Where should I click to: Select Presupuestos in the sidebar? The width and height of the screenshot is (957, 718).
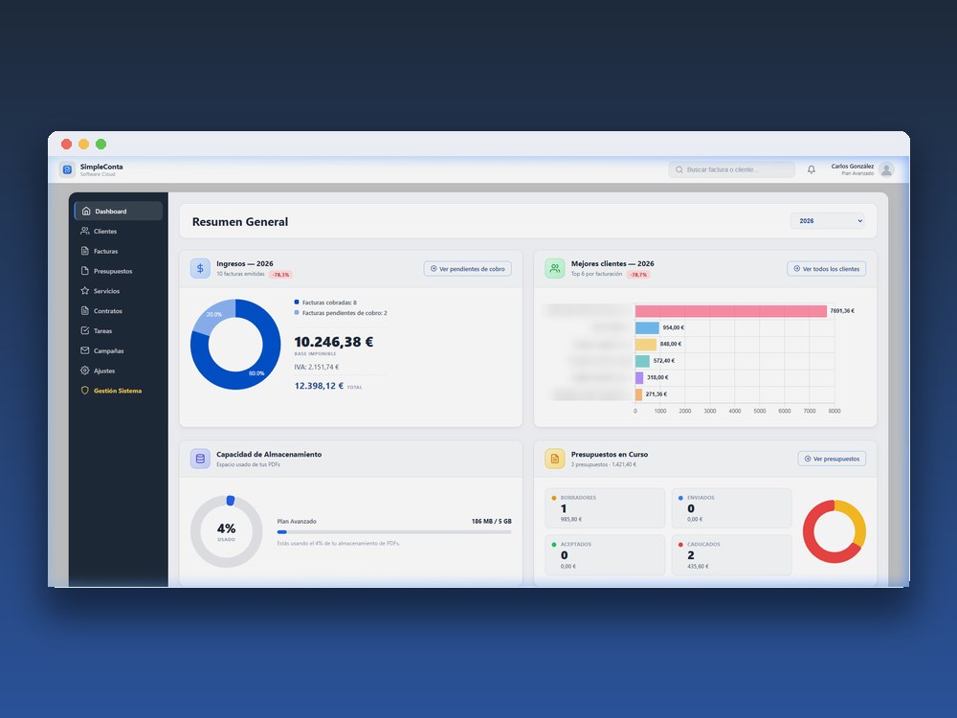coord(119,271)
